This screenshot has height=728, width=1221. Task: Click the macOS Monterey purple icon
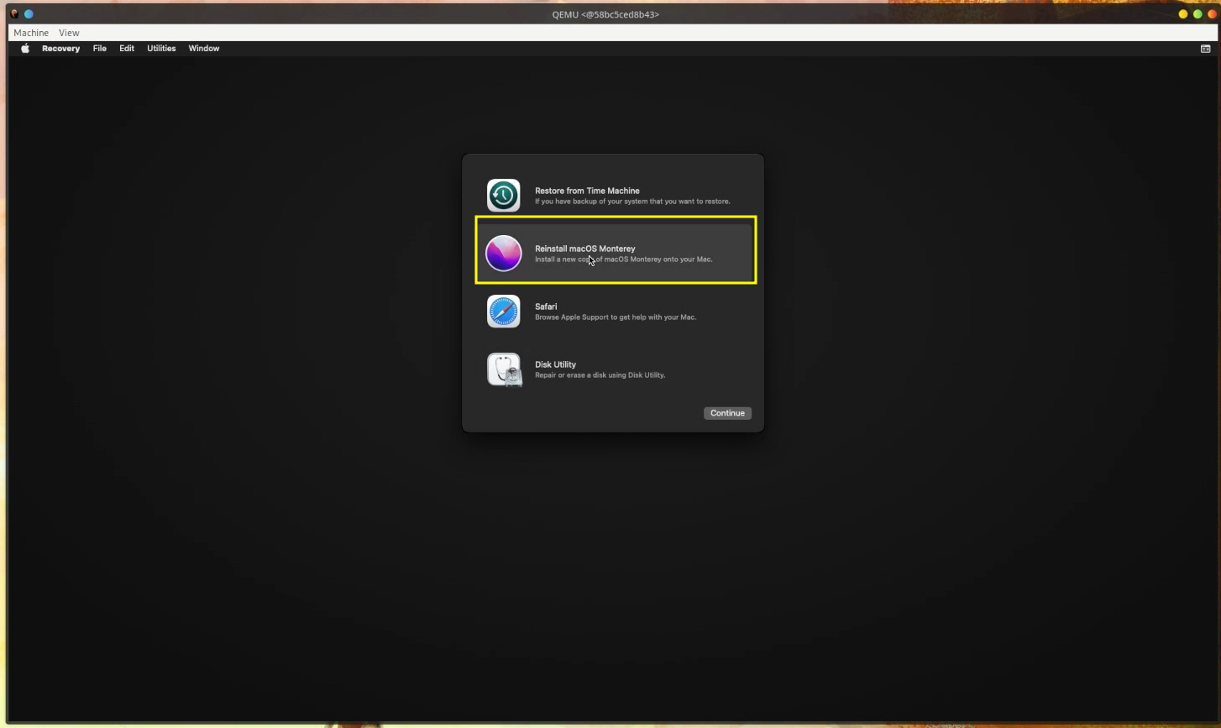(x=504, y=254)
